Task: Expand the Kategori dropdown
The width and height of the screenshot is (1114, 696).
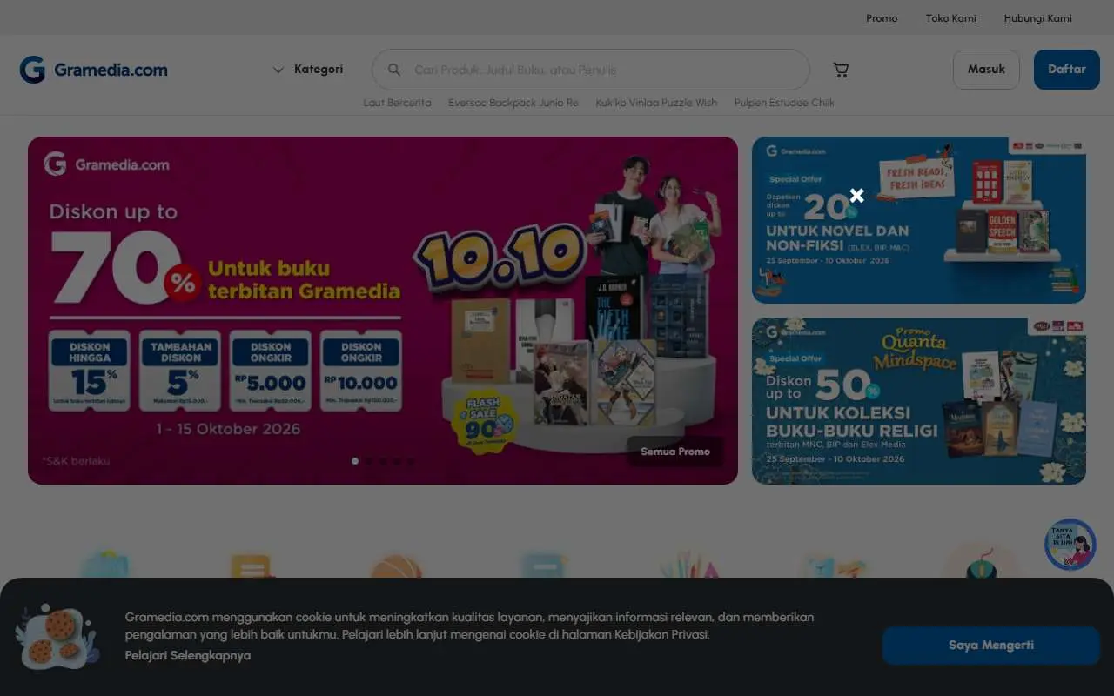Action: (308, 70)
